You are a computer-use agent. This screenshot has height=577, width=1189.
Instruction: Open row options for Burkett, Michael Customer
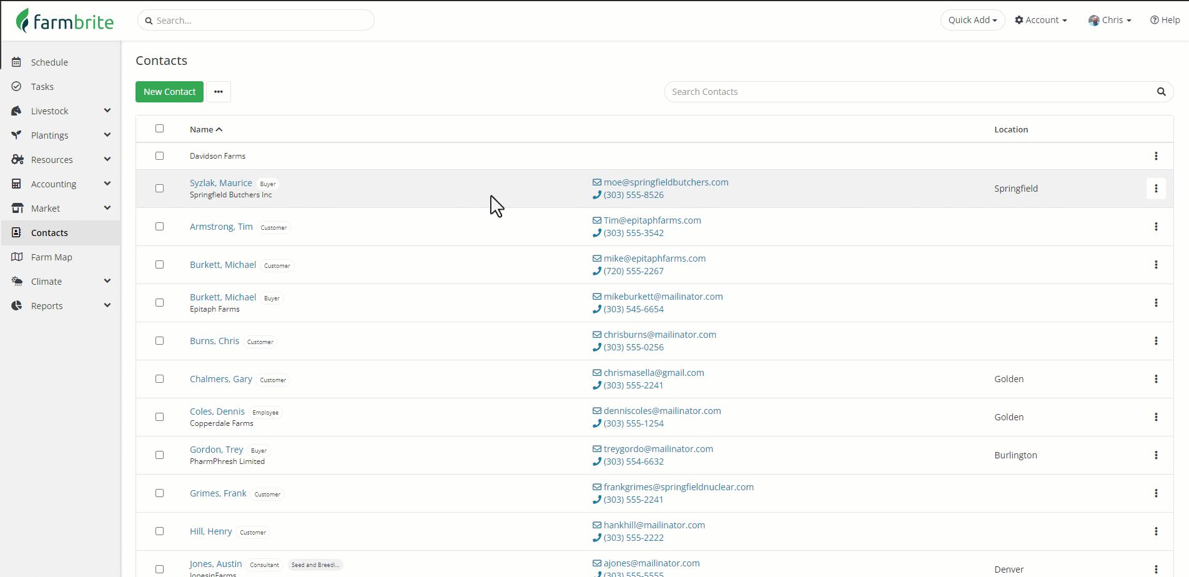click(1156, 265)
